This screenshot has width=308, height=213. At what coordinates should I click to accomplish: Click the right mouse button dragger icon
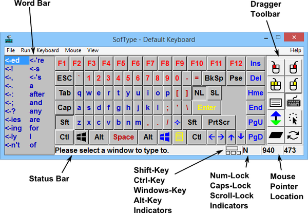[x=293, y=67]
